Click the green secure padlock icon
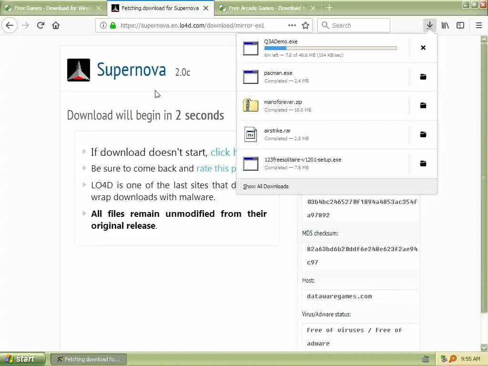This screenshot has height=366, width=488. [x=113, y=26]
